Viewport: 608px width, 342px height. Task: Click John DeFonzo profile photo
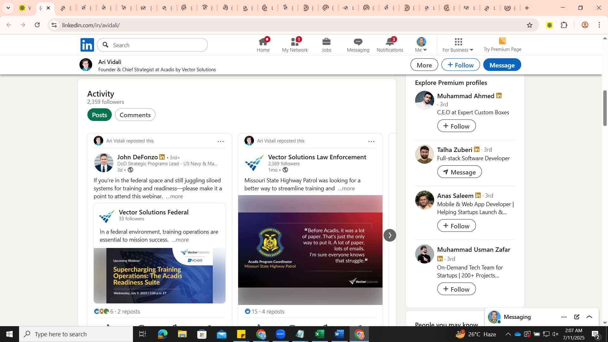click(104, 163)
